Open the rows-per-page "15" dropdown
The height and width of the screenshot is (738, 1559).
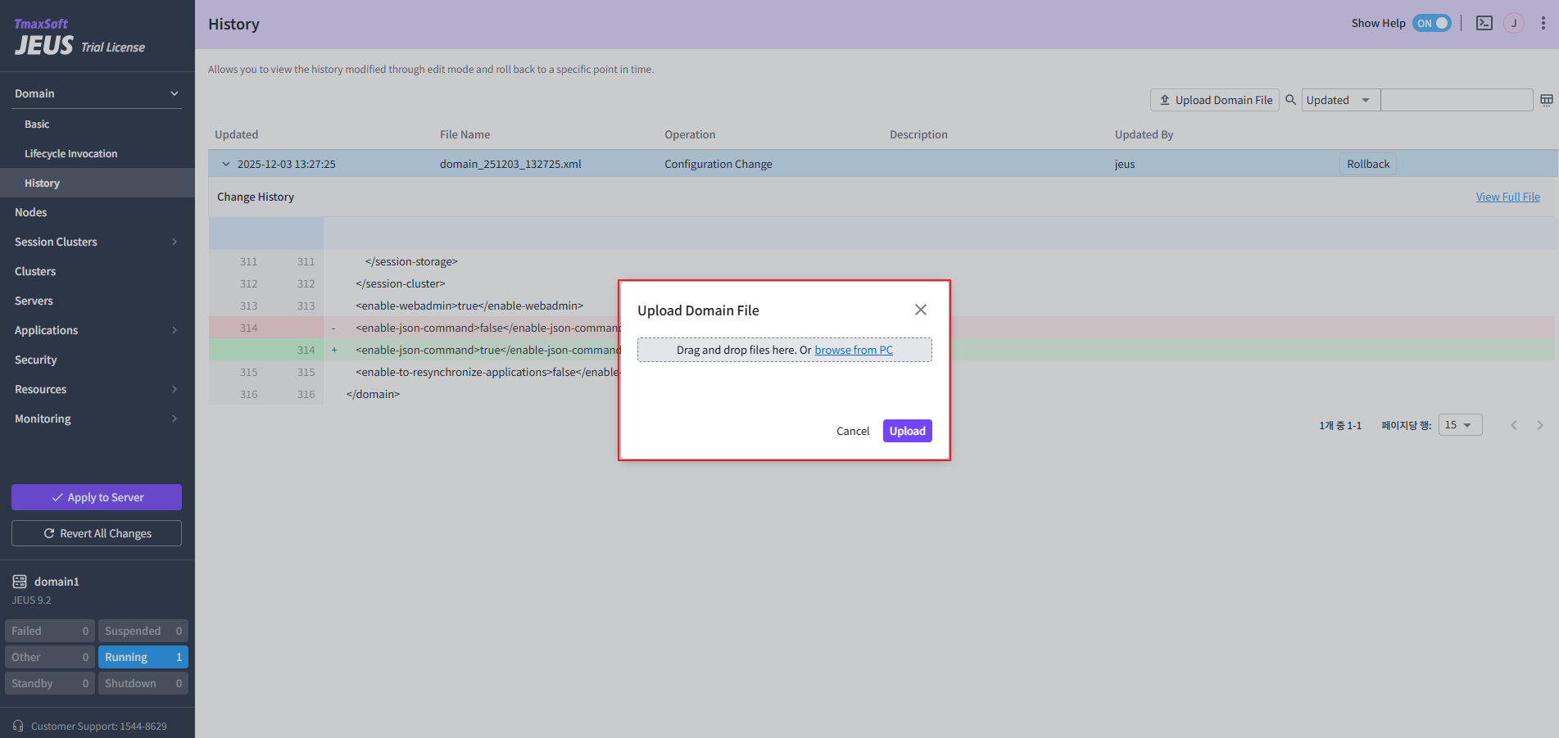pyautogui.click(x=1460, y=424)
